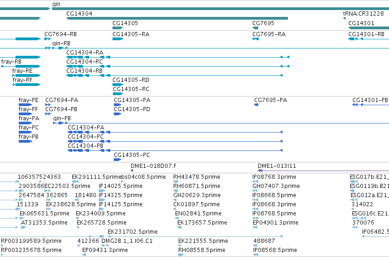Select the CG14304-PC protein label

click(85, 137)
